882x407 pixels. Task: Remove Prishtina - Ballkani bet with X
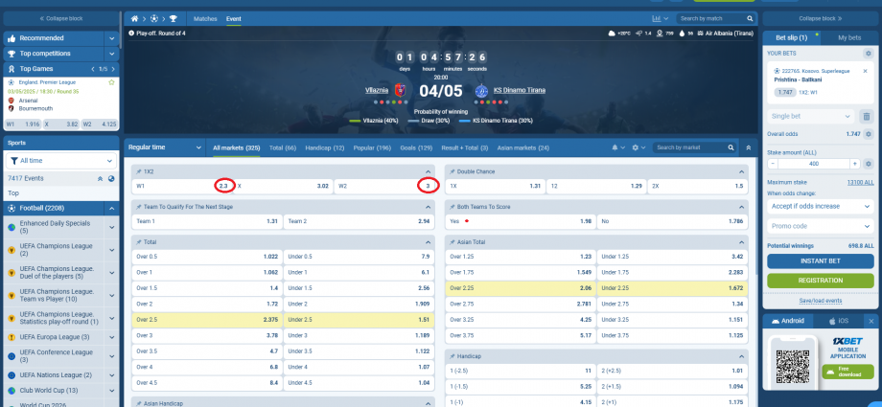point(865,71)
